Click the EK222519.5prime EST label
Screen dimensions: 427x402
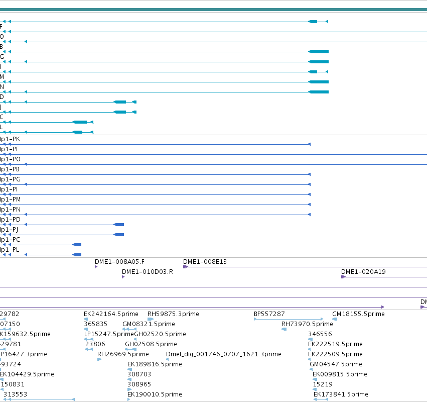(x=335, y=344)
